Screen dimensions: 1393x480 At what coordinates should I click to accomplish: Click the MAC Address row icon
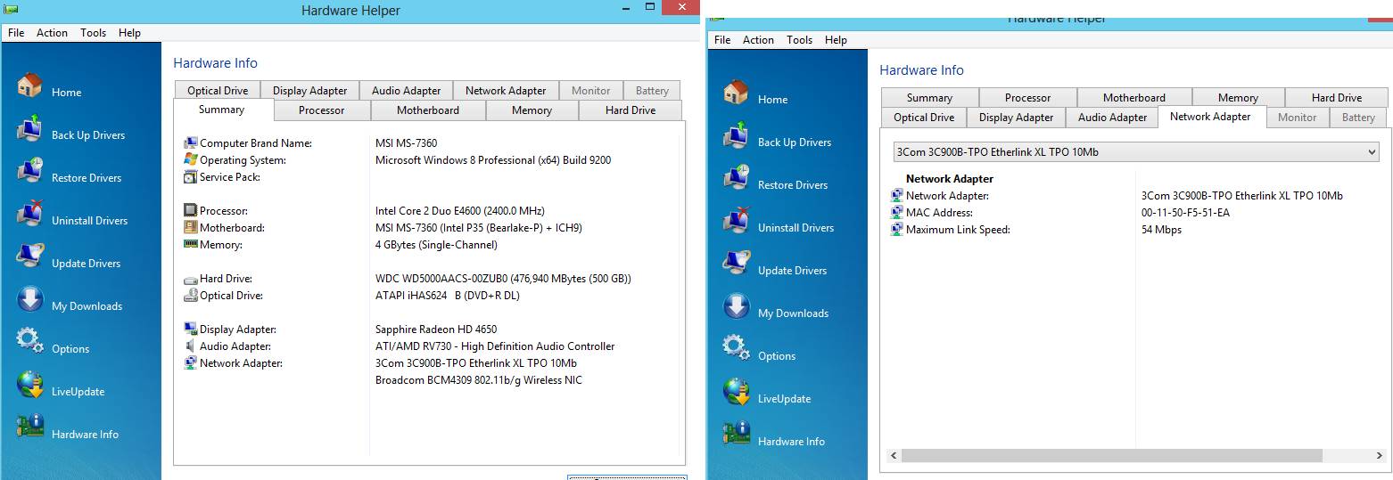896,213
